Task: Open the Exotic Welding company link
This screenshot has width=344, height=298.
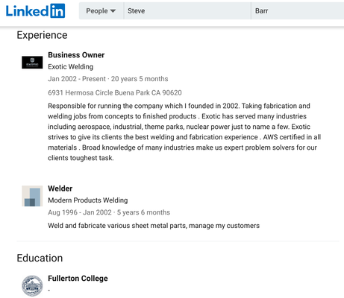Action: 71,67
